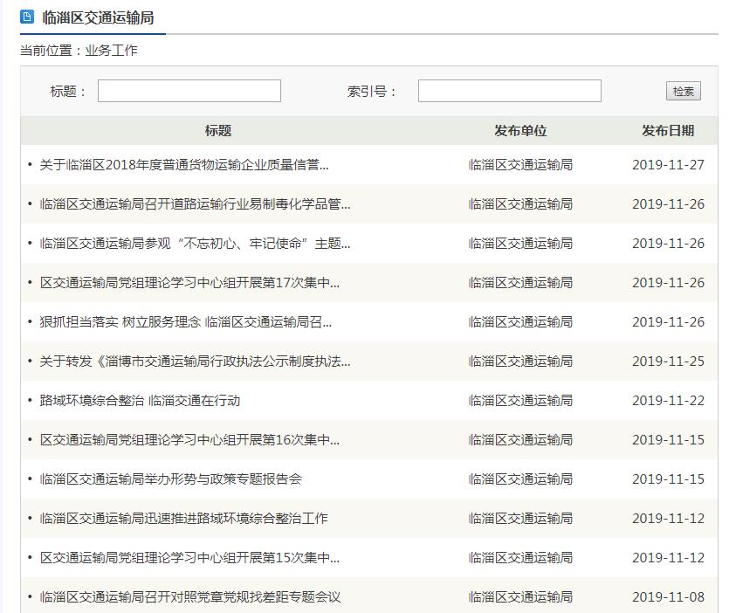Viewport: 736px width, 613px height.
Task: Open article 关于临淄区2018年度普通货物运输企业质量信誉
Action: point(184,165)
